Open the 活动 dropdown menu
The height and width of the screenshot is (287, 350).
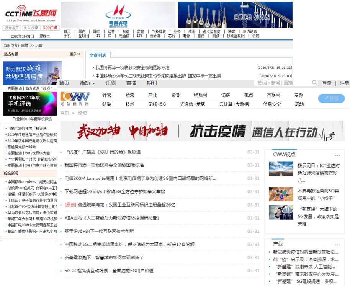pos(87,83)
